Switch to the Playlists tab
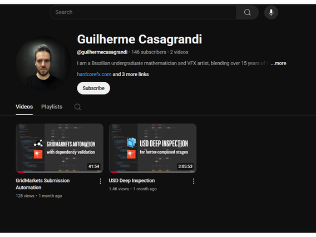The width and height of the screenshot is (316, 237). (52, 107)
